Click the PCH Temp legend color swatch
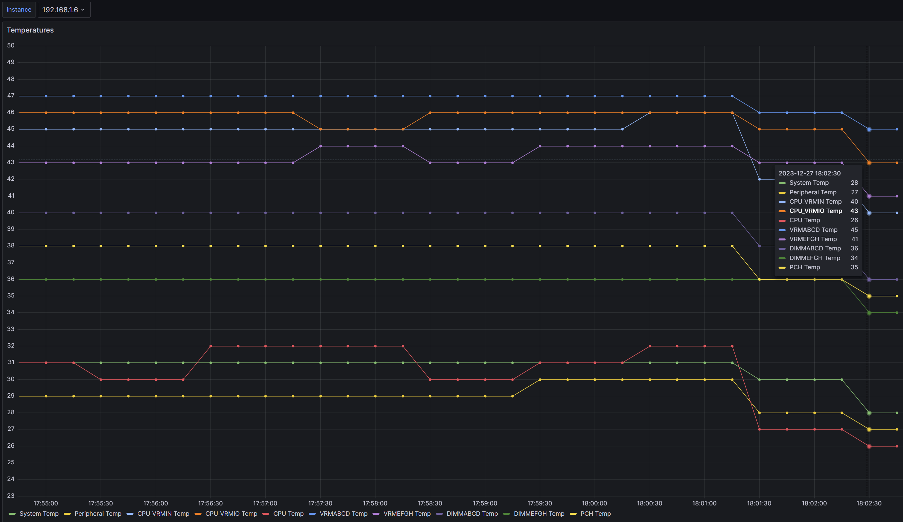The width and height of the screenshot is (903, 522). [x=573, y=514]
